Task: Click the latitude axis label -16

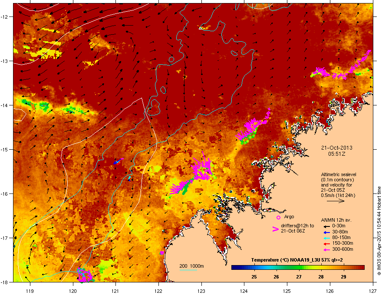Action: tap(5, 194)
